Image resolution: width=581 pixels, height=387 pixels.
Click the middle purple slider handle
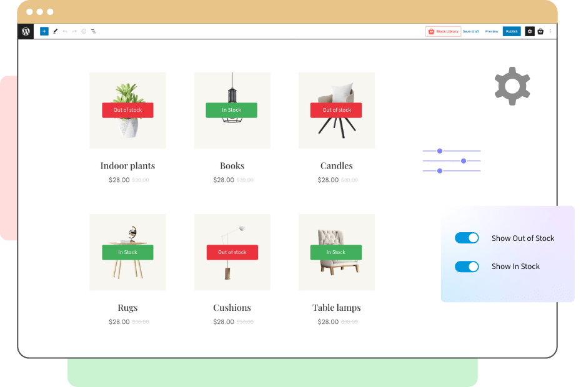pos(464,161)
